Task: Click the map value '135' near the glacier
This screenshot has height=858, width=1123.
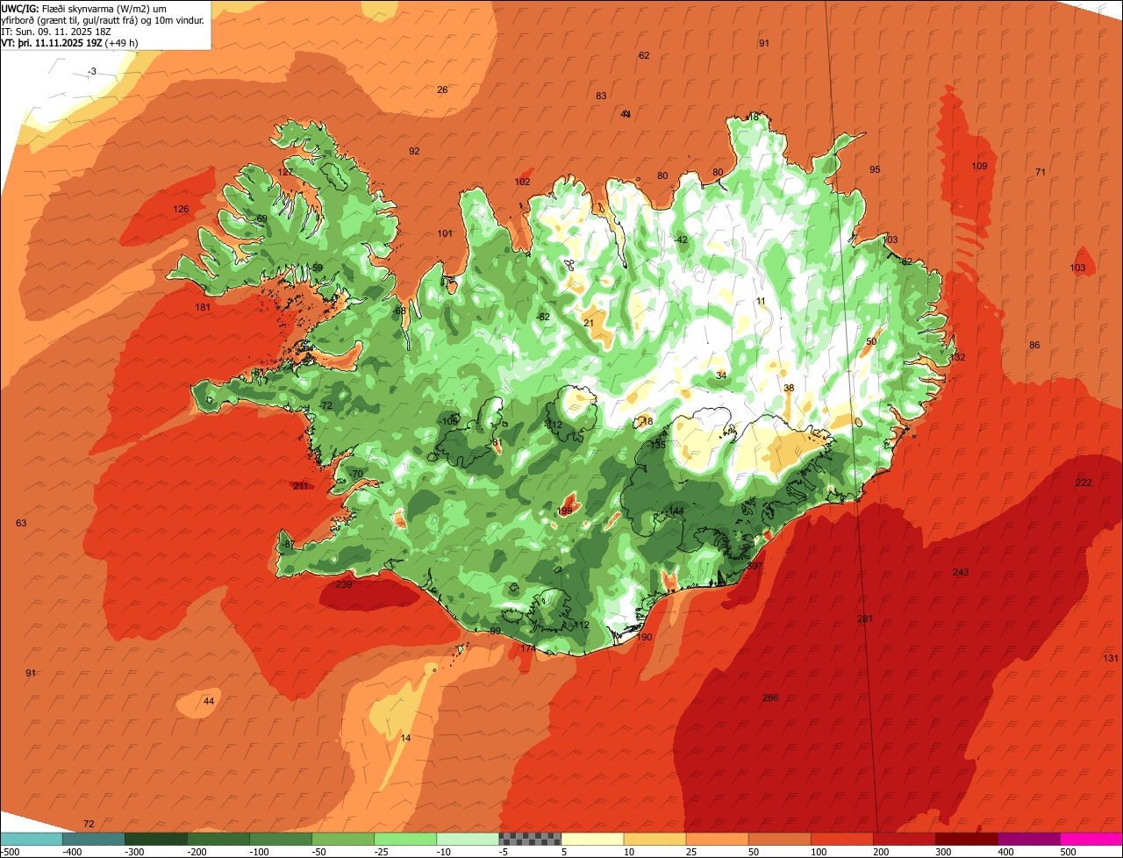Action: [657, 446]
